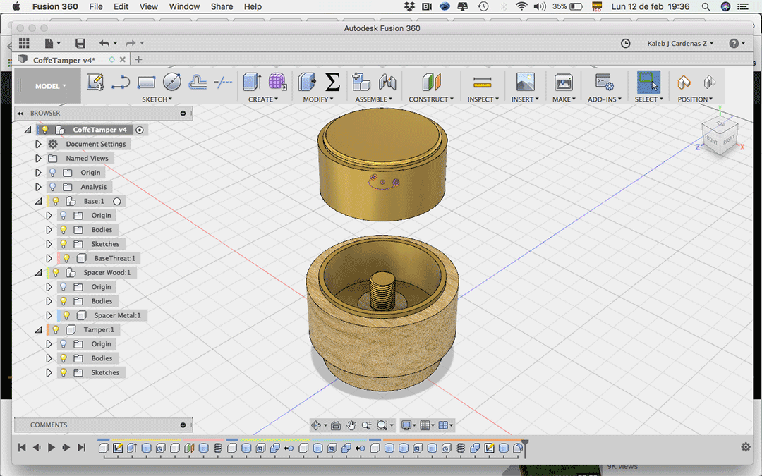Click the Job Status clock icon
Image resolution: width=762 pixels, height=476 pixels.
(x=625, y=44)
